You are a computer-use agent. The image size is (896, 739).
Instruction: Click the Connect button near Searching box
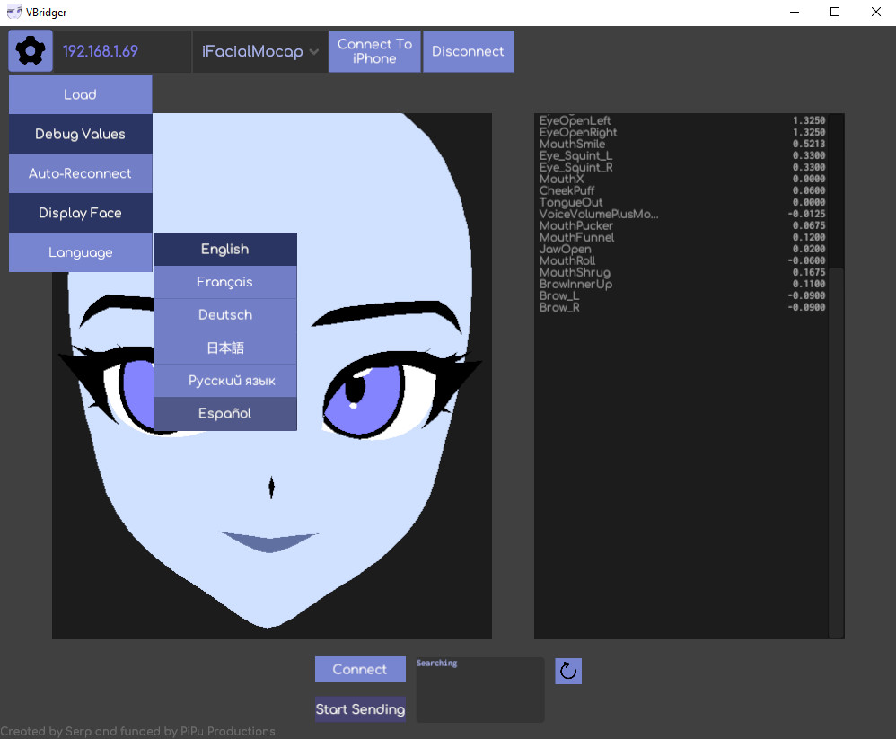359,669
